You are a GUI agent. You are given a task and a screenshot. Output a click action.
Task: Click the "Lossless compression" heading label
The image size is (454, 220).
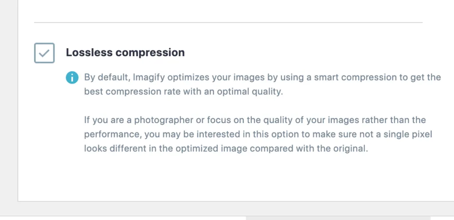125,53
